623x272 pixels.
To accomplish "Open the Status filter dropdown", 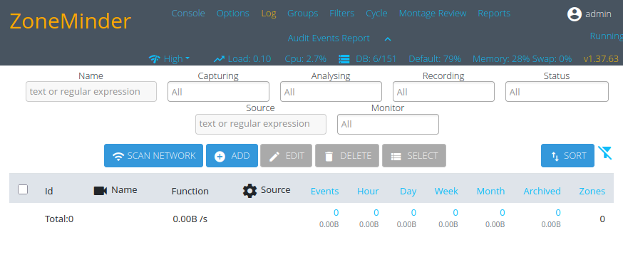I will [x=557, y=92].
